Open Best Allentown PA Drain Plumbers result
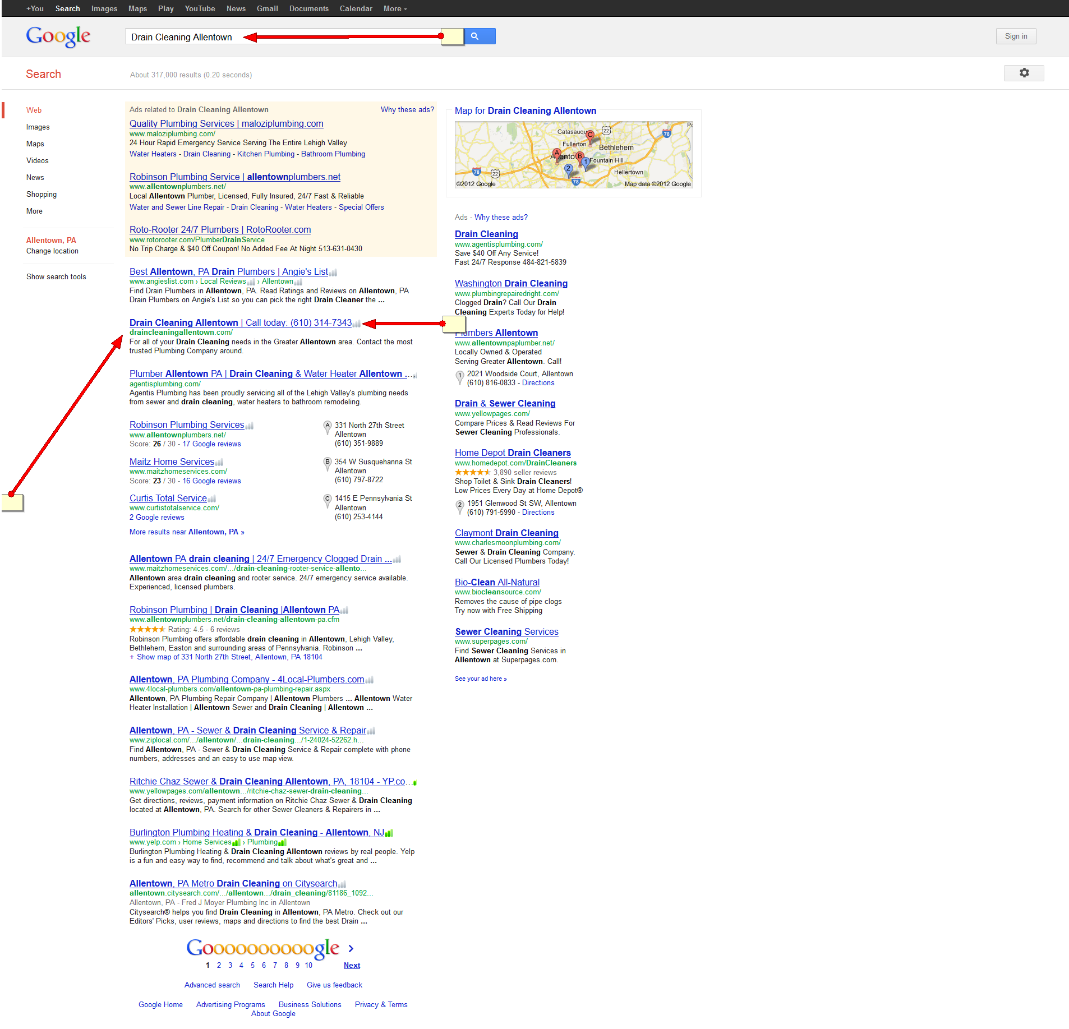 (229, 272)
